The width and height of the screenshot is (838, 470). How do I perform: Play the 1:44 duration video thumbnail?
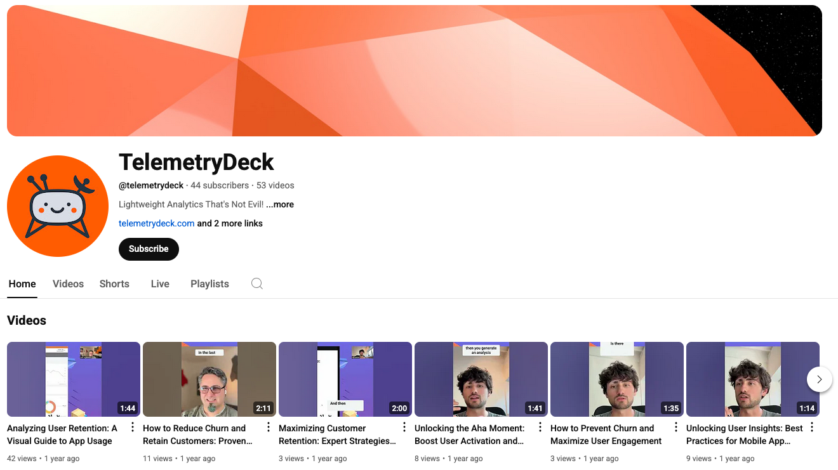pos(74,379)
